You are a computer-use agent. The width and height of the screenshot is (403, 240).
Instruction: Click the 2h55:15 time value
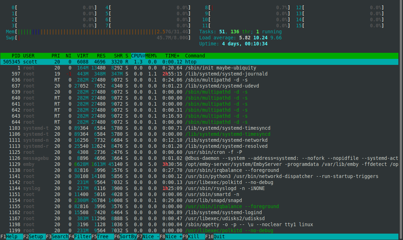[172, 74]
